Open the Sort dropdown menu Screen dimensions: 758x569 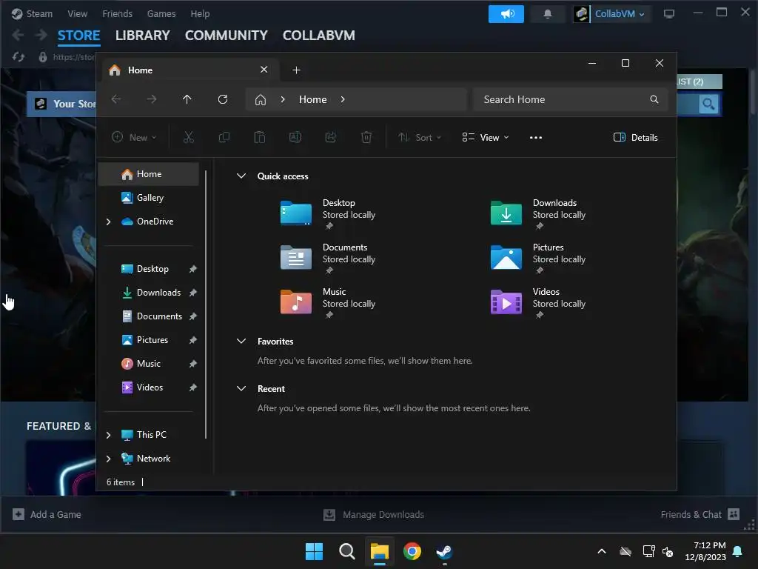(x=420, y=137)
